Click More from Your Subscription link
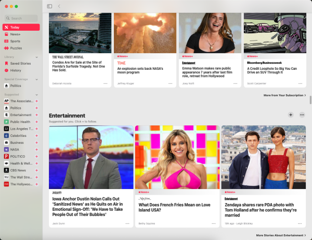 pyautogui.click(x=285, y=95)
